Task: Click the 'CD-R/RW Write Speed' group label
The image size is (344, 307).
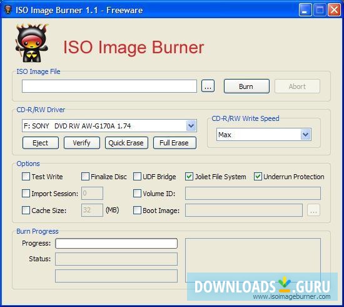Action: (245, 118)
